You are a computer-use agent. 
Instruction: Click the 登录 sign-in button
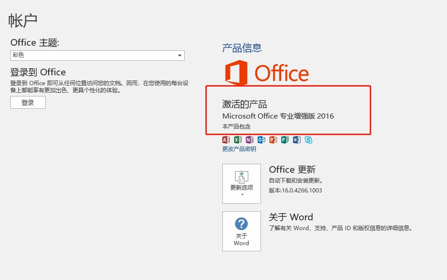pyautogui.click(x=28, y=102)
